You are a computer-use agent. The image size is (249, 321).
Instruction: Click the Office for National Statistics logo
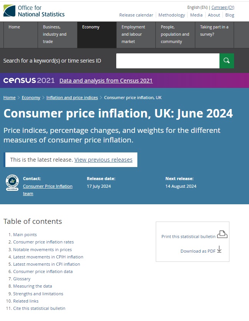click(x=34, y=11)
